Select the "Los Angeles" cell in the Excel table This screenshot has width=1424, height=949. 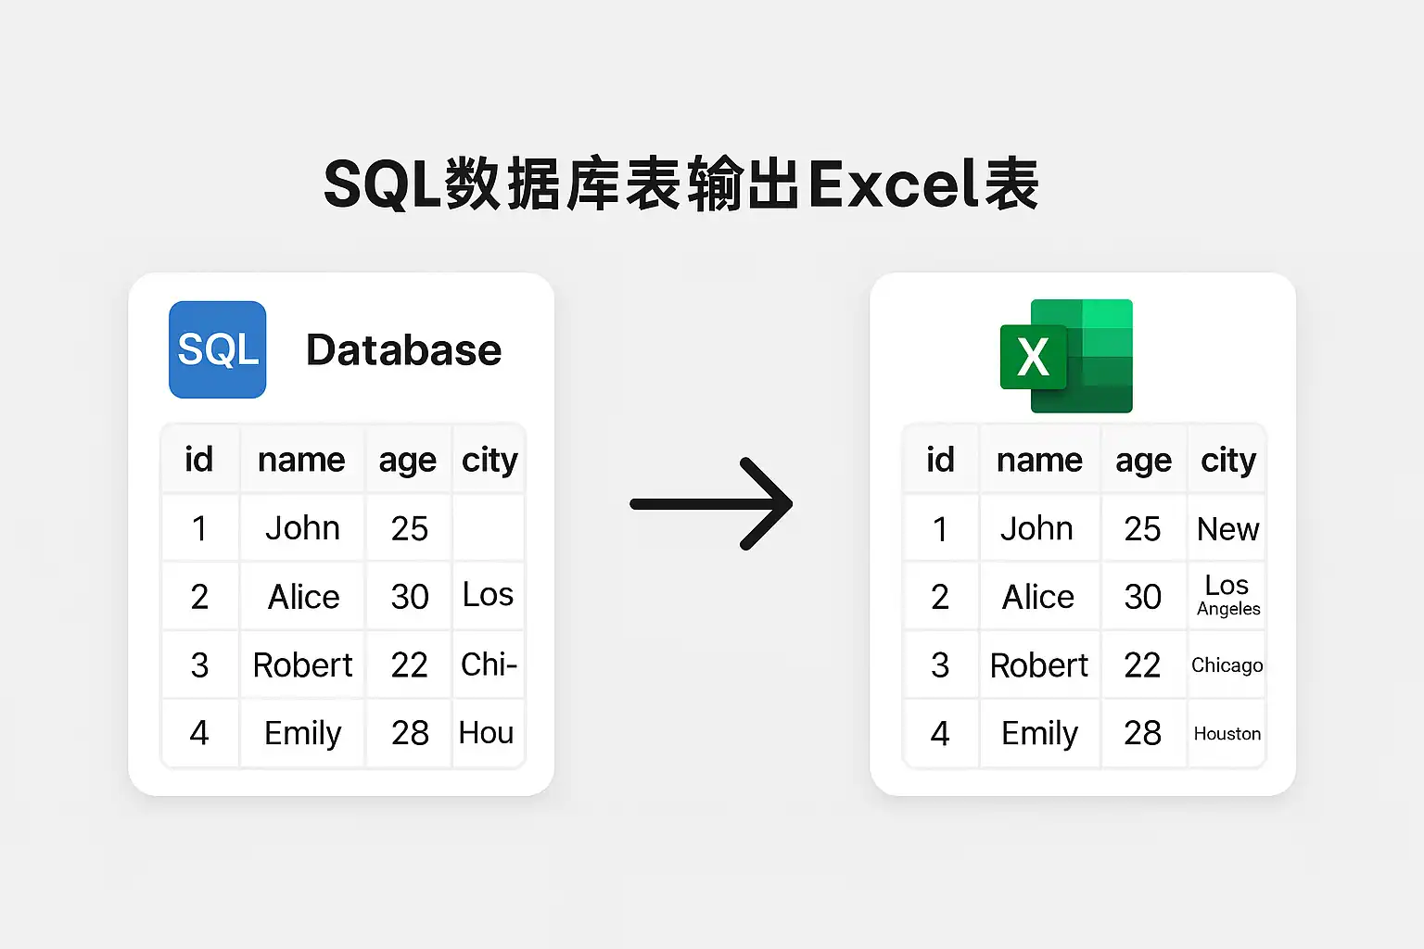tap(1227, 596)
